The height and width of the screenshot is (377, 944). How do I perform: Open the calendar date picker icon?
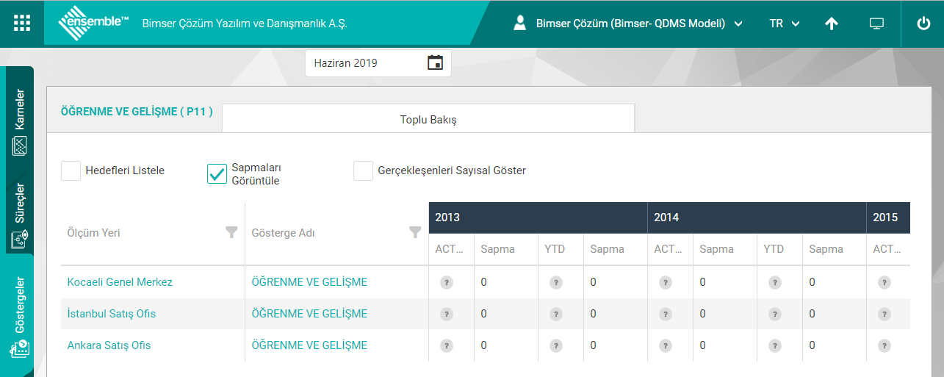coord(435,63)
